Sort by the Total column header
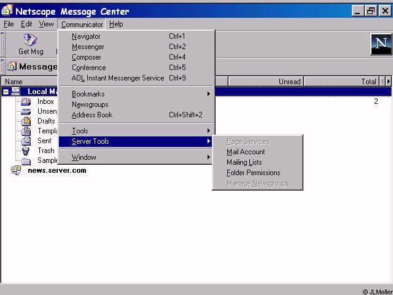Screen dimensions: 393x295 coord(341,82)
